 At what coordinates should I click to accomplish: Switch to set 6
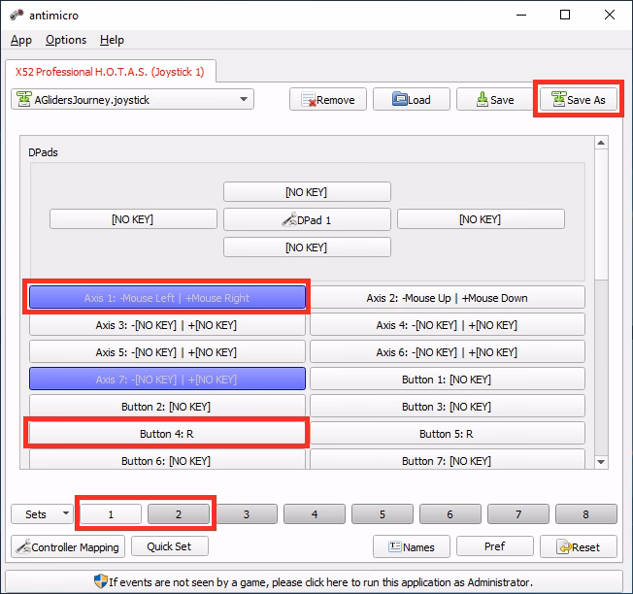click(450, 513)
